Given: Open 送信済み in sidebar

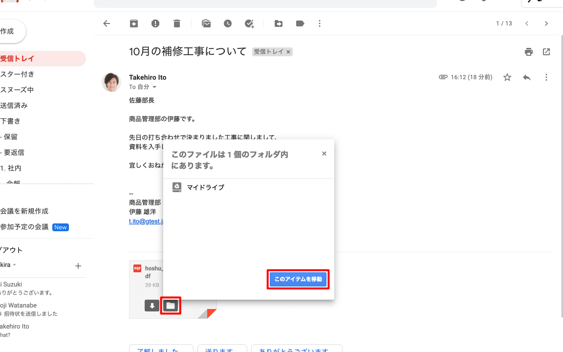Looking at the screenshot, I should [14, 106].
